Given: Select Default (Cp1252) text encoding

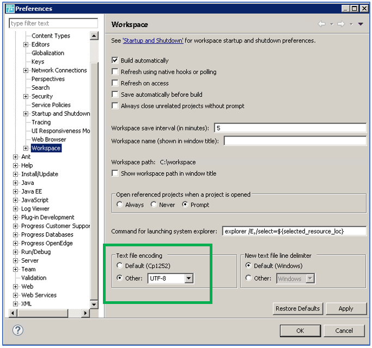Looking at the screenshot, I should 120,266.
